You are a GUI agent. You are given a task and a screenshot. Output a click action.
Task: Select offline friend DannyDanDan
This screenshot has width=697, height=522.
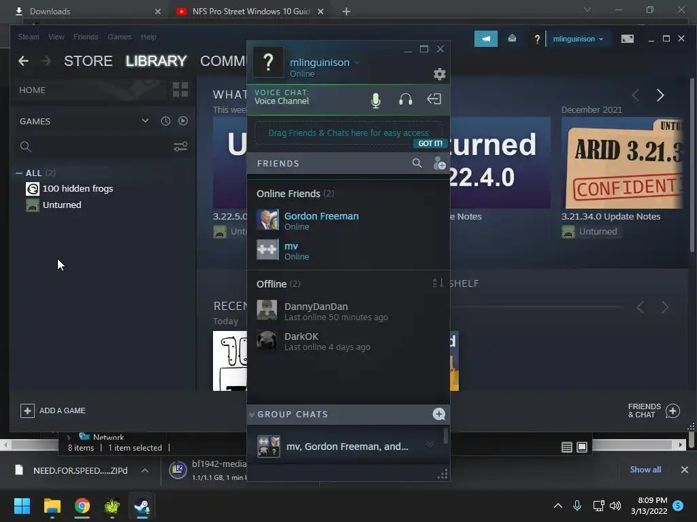(x=348, y=311)
